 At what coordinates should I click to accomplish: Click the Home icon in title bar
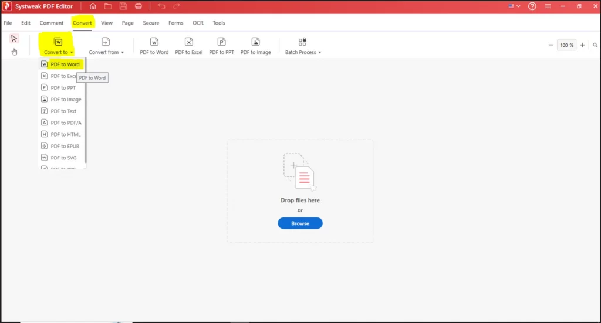[93, 6]
